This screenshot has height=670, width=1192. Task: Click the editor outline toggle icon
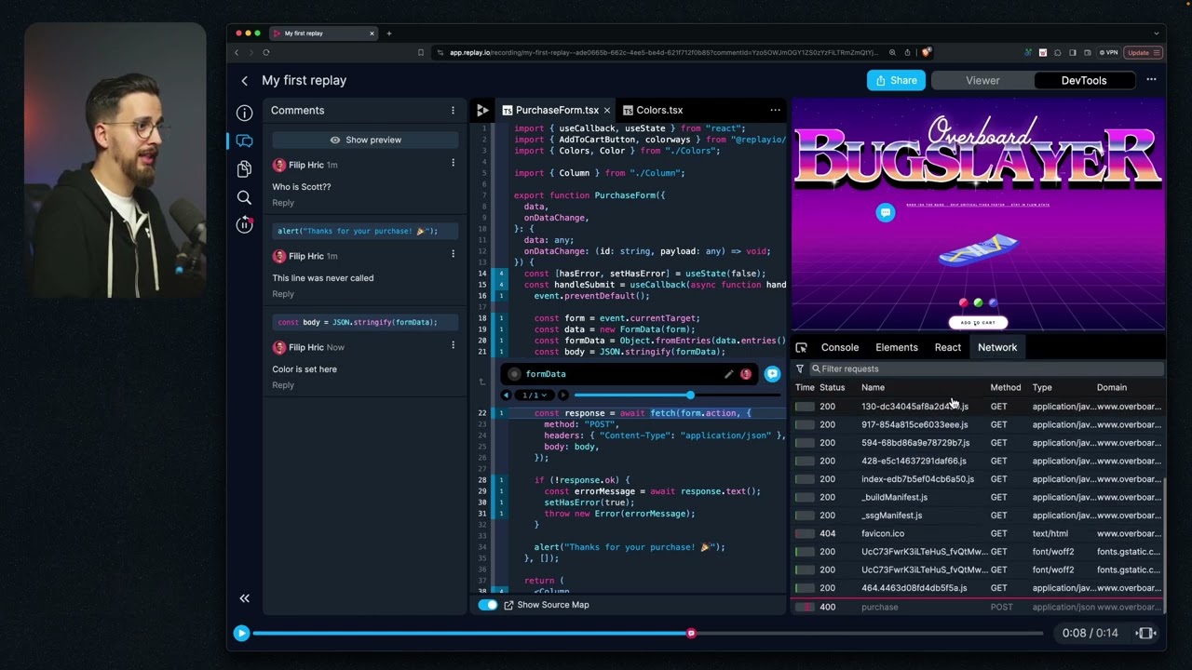pos(482,110)
